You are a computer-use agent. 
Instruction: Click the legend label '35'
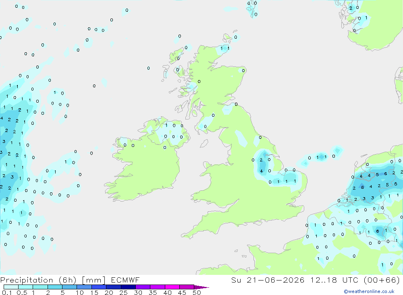click(153, 293)
